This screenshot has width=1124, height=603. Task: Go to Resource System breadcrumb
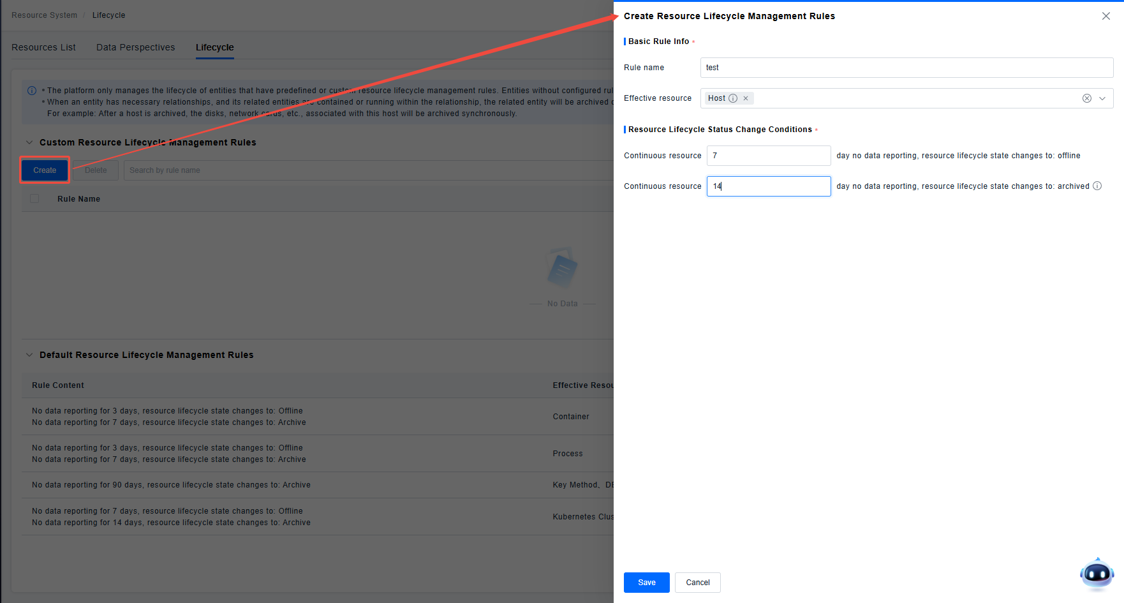tap(44, 15)
